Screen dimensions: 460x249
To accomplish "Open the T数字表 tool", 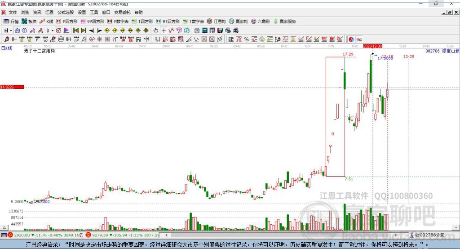I will pyautogui.click(x=193, y=22).
